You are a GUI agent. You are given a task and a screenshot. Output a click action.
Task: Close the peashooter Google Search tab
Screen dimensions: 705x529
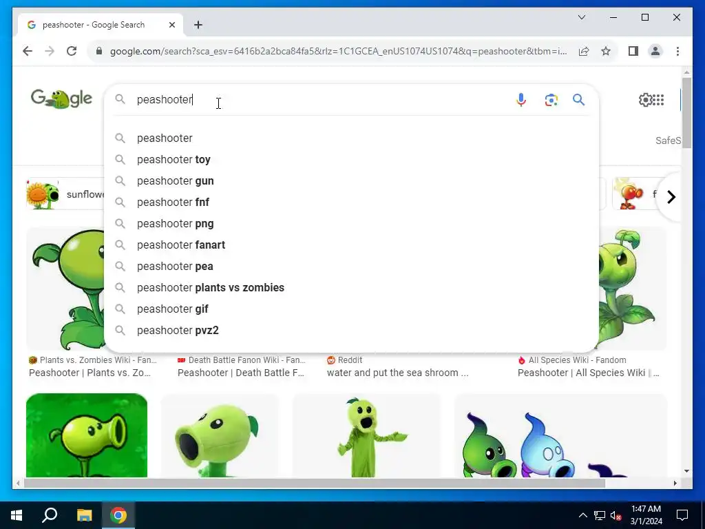click(x=171, y=25)
